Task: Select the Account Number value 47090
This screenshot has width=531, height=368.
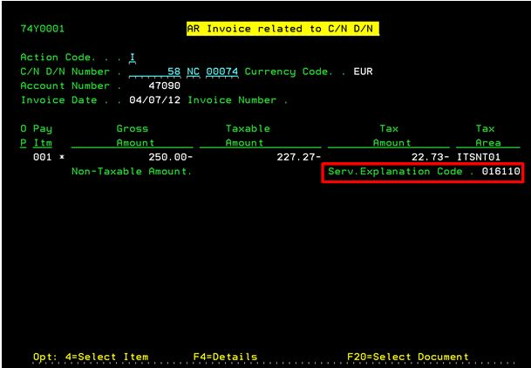Action: 164,85
